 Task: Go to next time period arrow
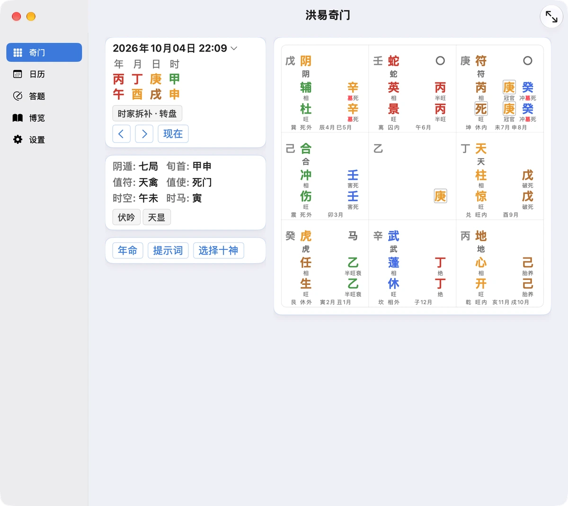coord(144,134)
